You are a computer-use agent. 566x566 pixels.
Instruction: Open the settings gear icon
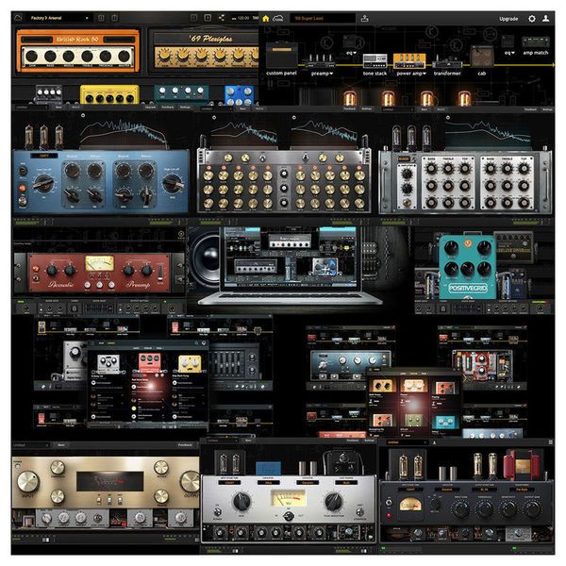(x=532, y=19)
